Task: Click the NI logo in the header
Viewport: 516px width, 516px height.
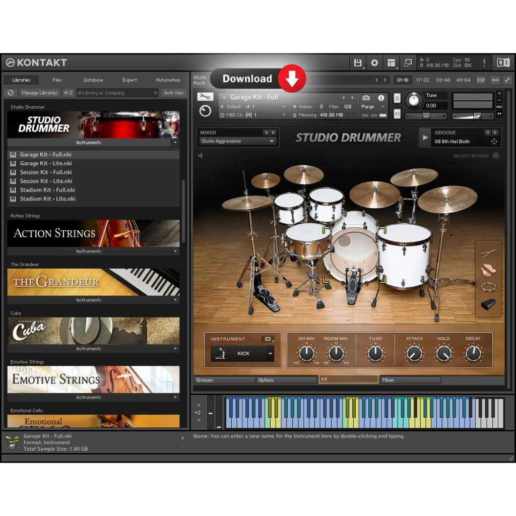Action: (503, 62)
